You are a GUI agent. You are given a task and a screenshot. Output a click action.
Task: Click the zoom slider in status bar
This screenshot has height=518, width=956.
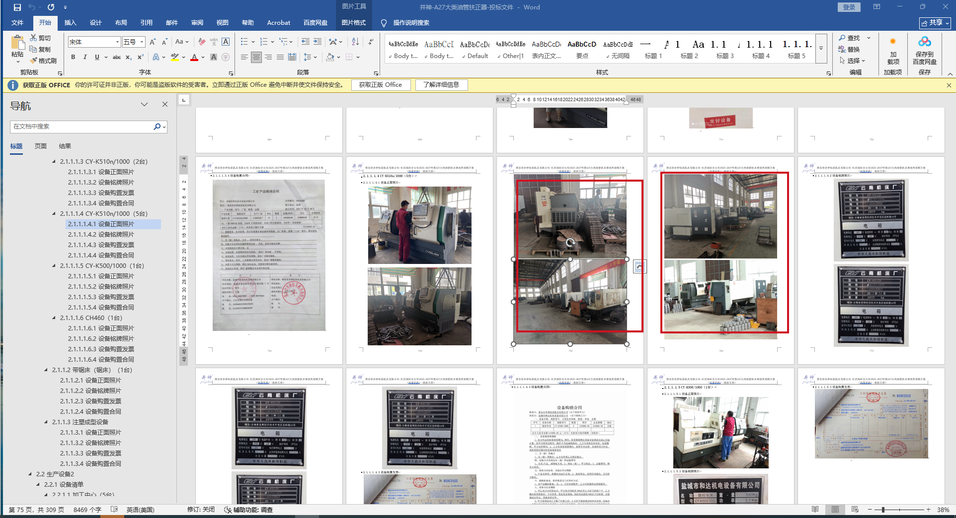pos(882,510)
